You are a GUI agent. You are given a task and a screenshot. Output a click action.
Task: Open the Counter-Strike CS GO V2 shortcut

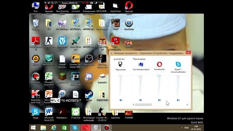tap(102, 114)
